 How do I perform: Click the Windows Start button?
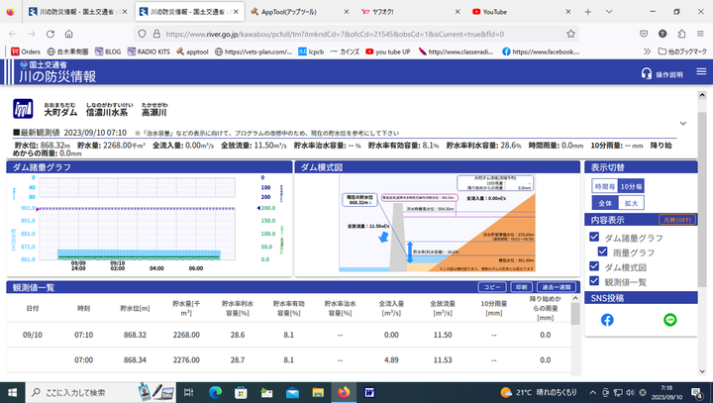click(12, 392)
